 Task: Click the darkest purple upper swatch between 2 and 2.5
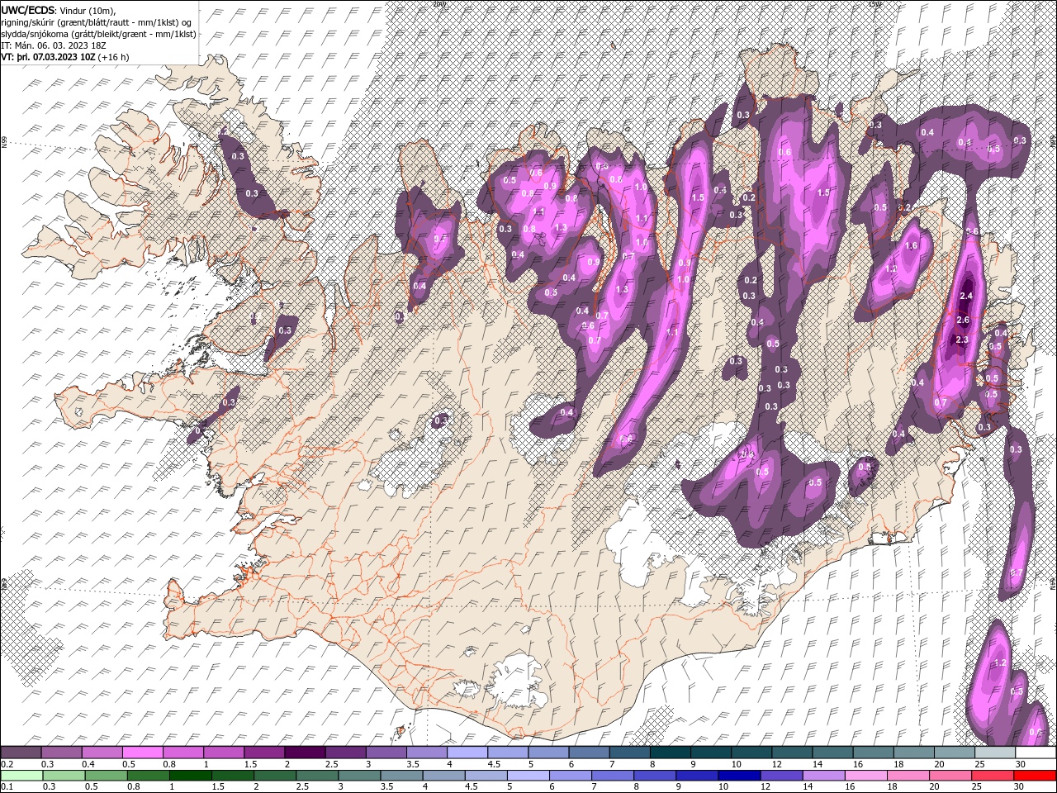[x=305, y=753]
